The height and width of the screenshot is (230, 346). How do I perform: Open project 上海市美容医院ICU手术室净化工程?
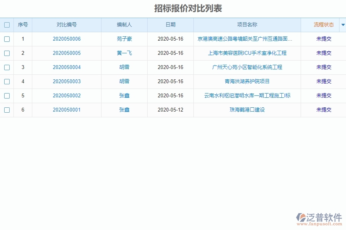(247, 53)
